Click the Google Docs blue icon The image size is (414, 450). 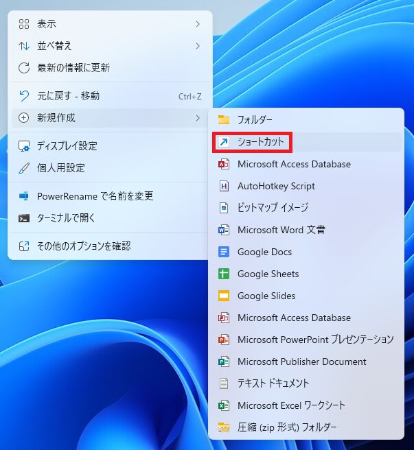(224, 252)
